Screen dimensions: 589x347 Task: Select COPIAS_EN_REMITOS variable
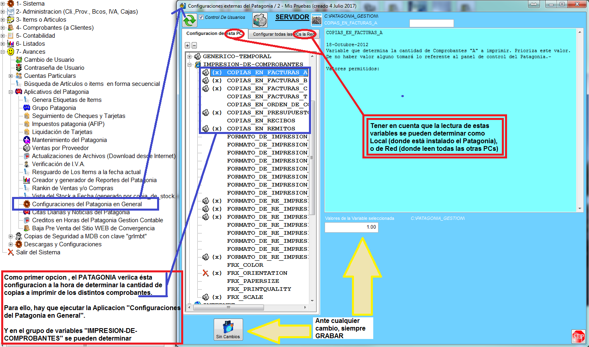tap(261, 129)
